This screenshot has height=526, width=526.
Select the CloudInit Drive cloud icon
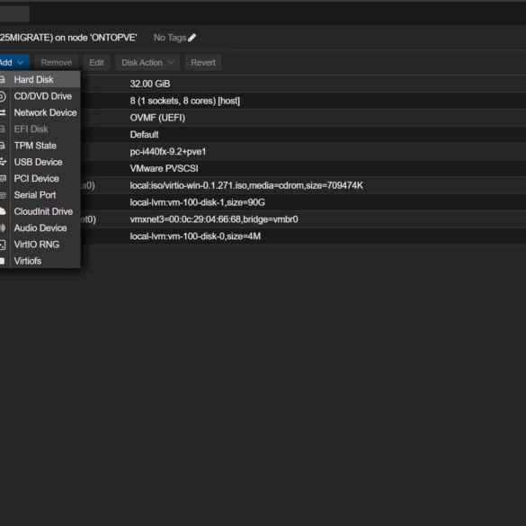tap(3, 211)
